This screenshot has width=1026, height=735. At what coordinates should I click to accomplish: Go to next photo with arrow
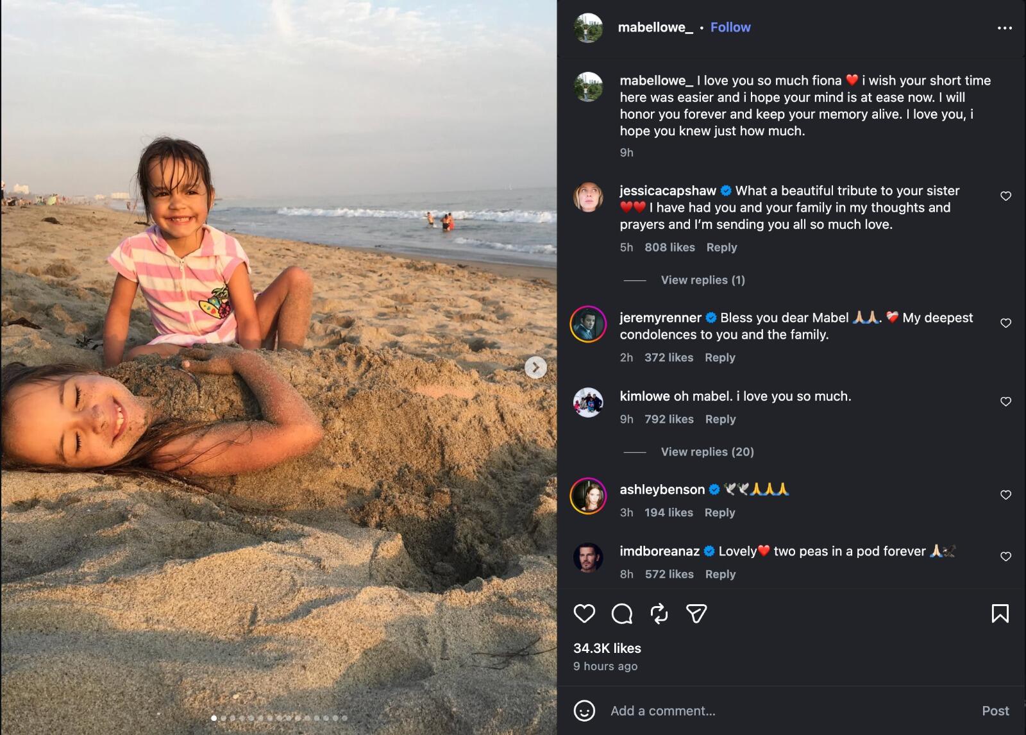tap(535, 367)
